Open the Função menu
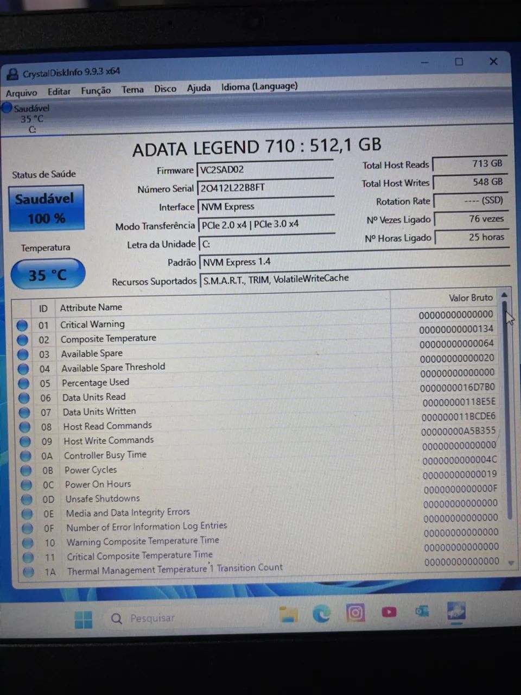Viewport: 521px width, 695px height. click(x=96, y=91)
